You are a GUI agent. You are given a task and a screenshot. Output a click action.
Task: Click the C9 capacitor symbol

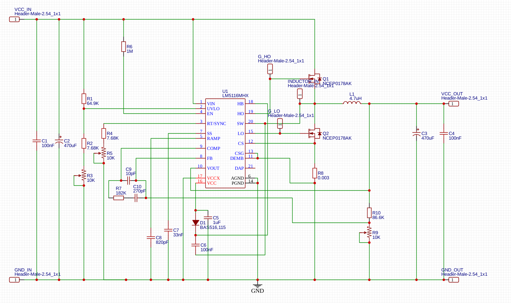[x=128, y=180]
